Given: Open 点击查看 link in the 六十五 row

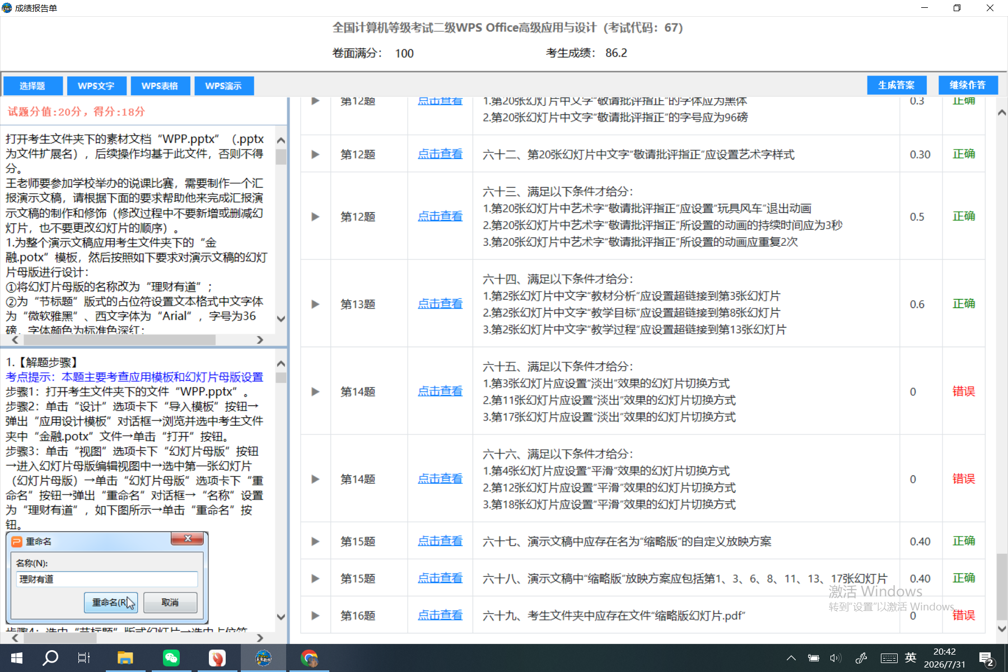Looking at the screenshot, I should (440, 391).
